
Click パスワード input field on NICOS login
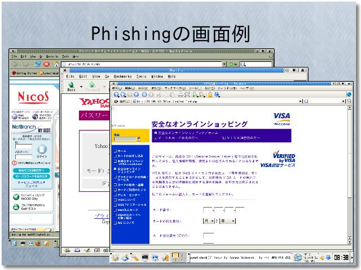click(x=24, y=156)
